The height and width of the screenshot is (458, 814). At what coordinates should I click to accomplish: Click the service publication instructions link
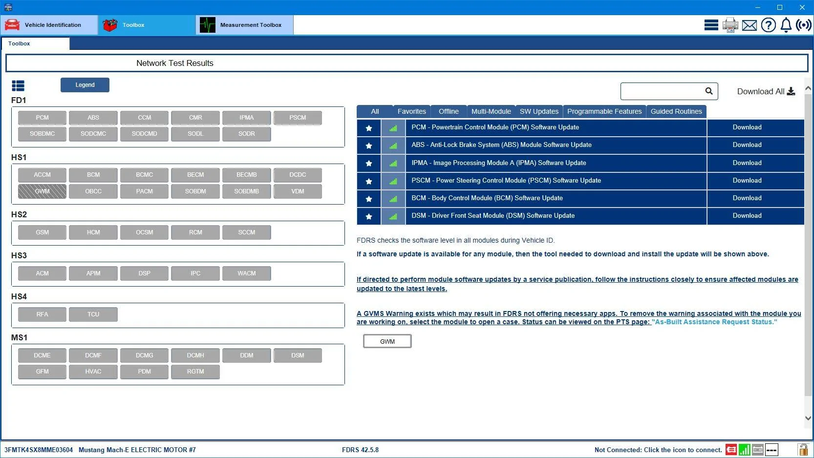(577, 284)
